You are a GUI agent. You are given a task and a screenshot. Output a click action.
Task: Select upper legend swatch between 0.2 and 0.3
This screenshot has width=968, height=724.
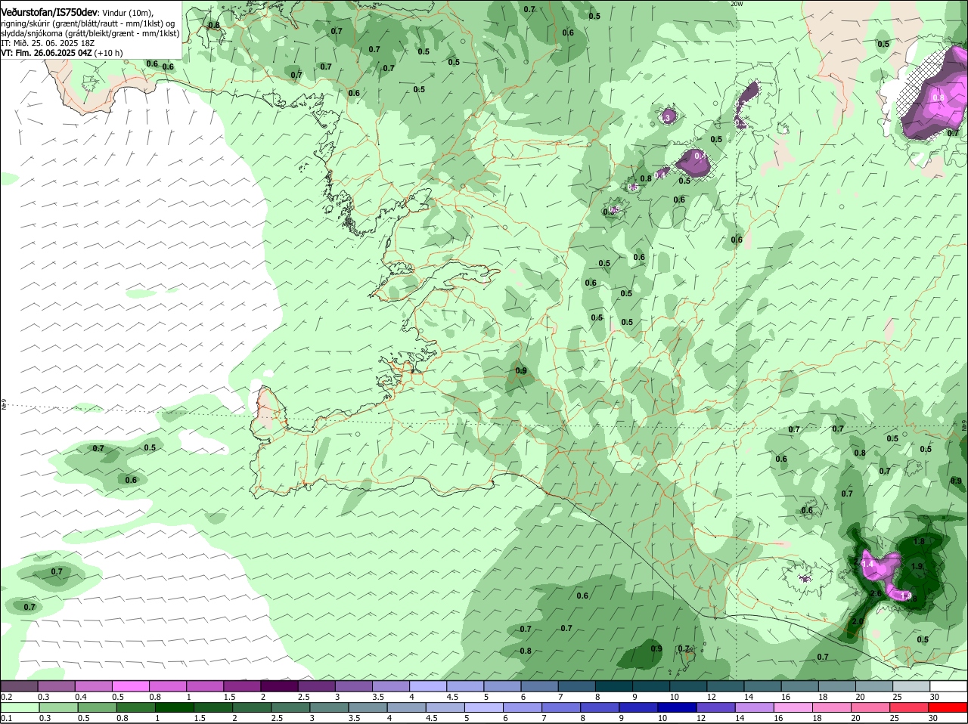20,686
